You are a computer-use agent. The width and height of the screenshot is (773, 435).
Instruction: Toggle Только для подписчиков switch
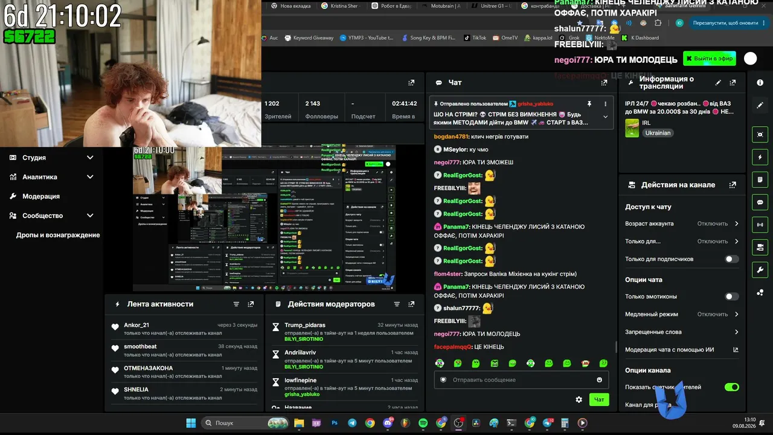731,259
